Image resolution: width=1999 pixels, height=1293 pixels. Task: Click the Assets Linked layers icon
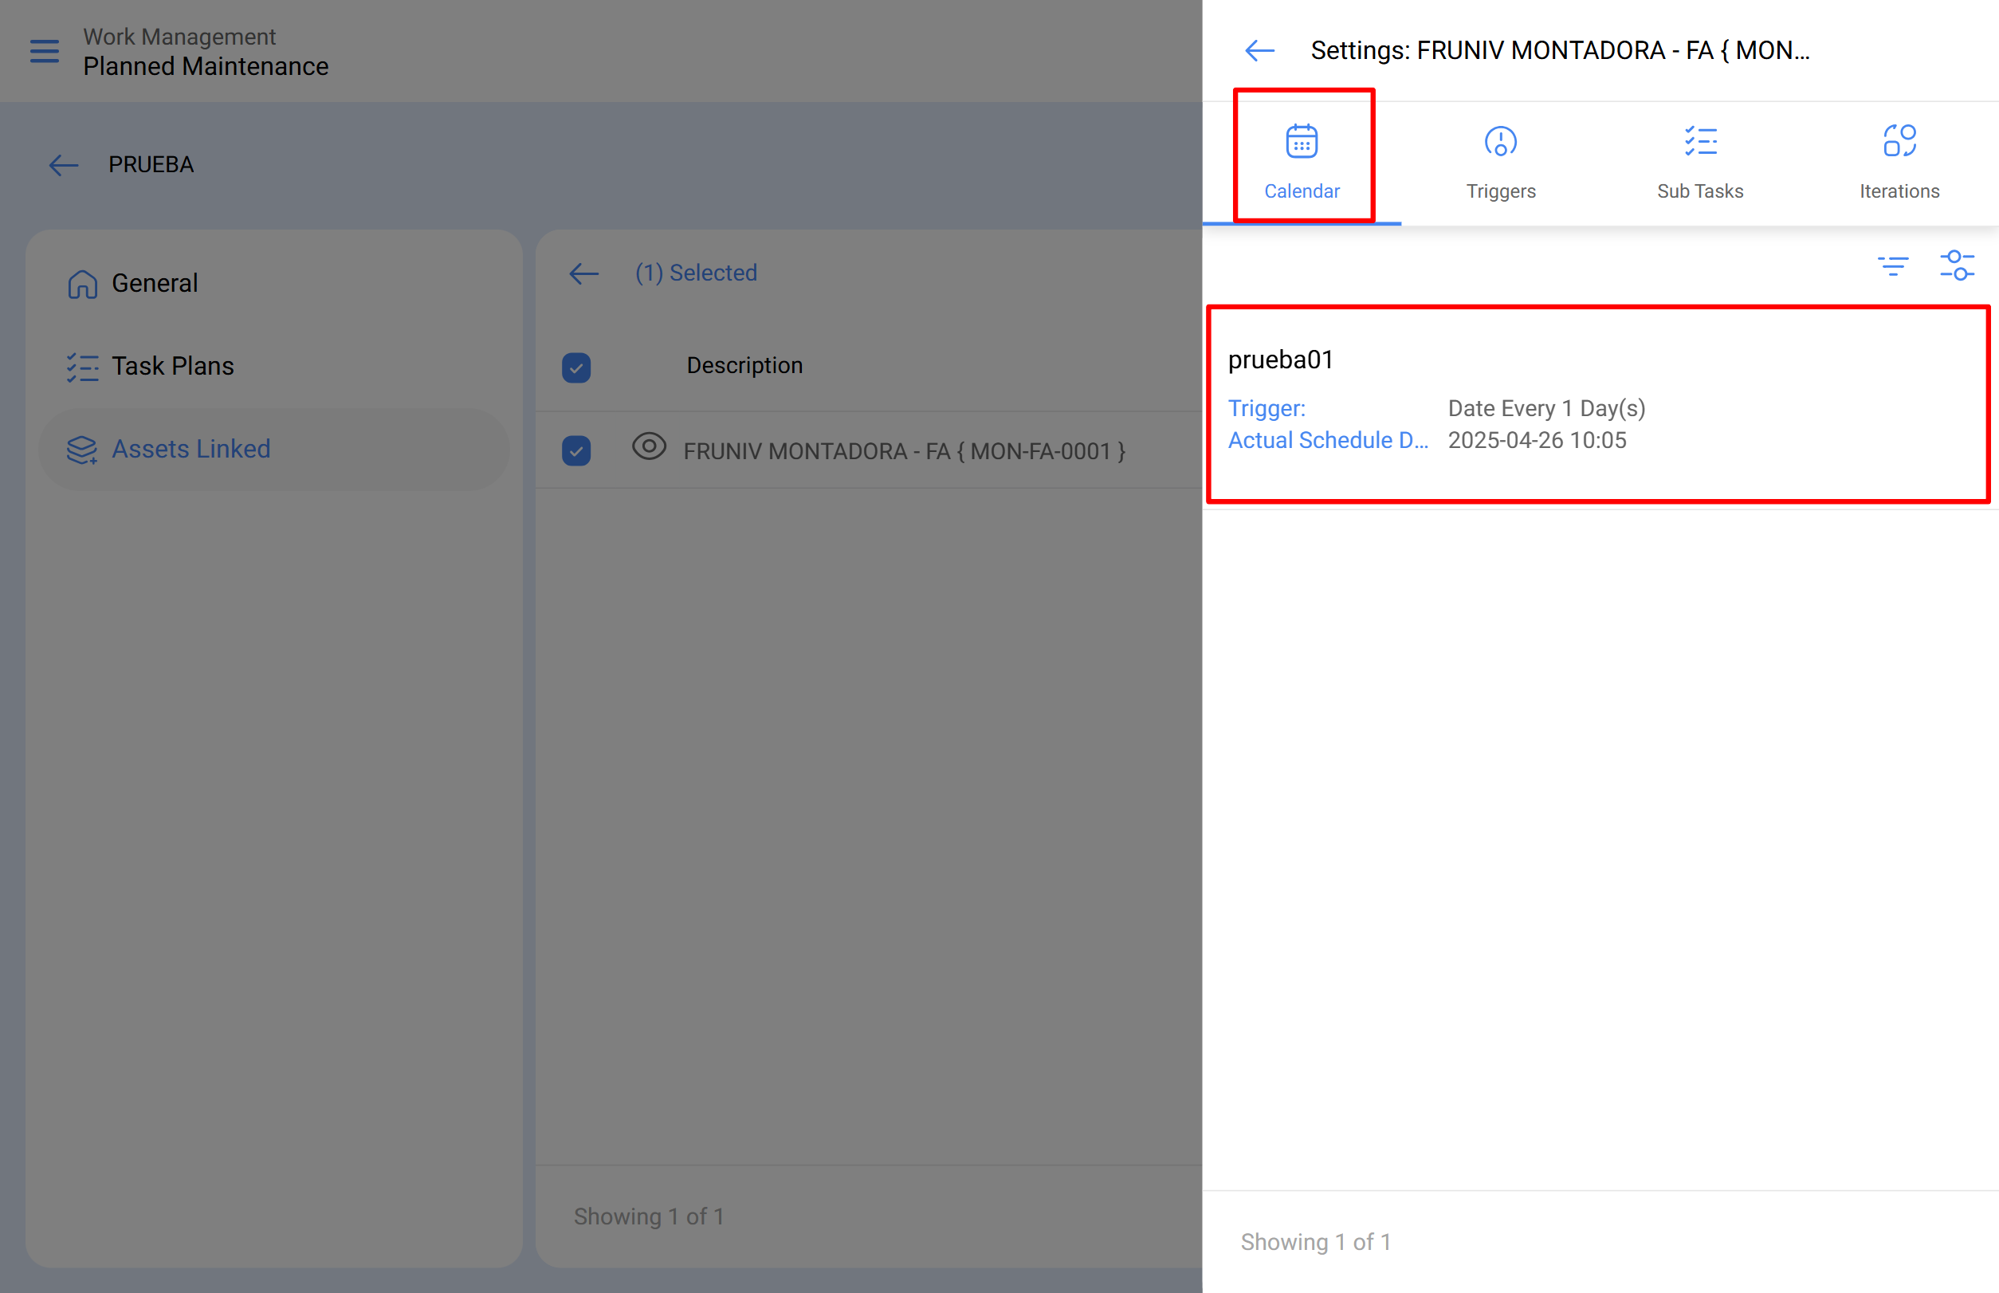click(81, 449)
